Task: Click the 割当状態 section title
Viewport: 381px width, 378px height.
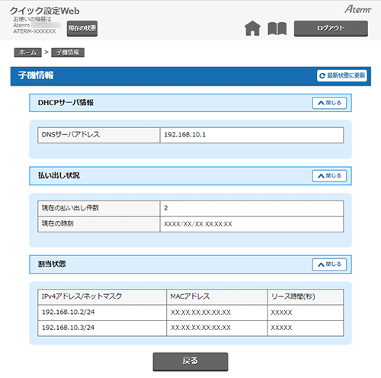Action: pyautogui.click(x=52, y=264)
